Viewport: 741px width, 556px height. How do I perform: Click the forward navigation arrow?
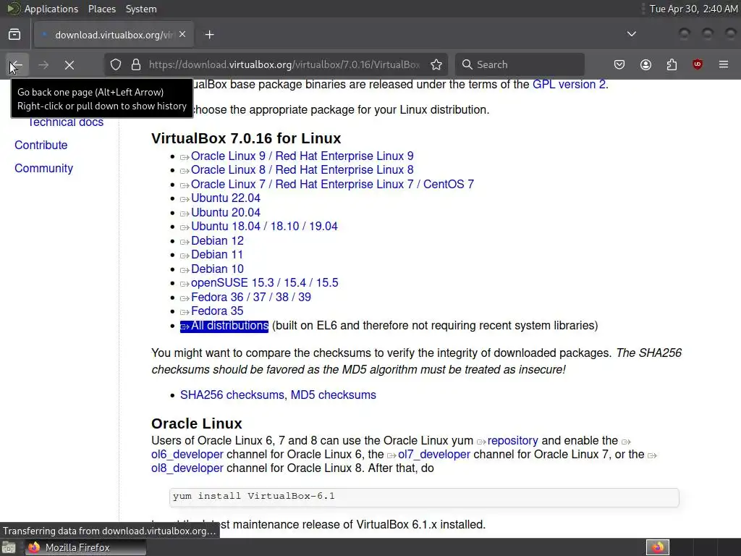click(43, 64)
